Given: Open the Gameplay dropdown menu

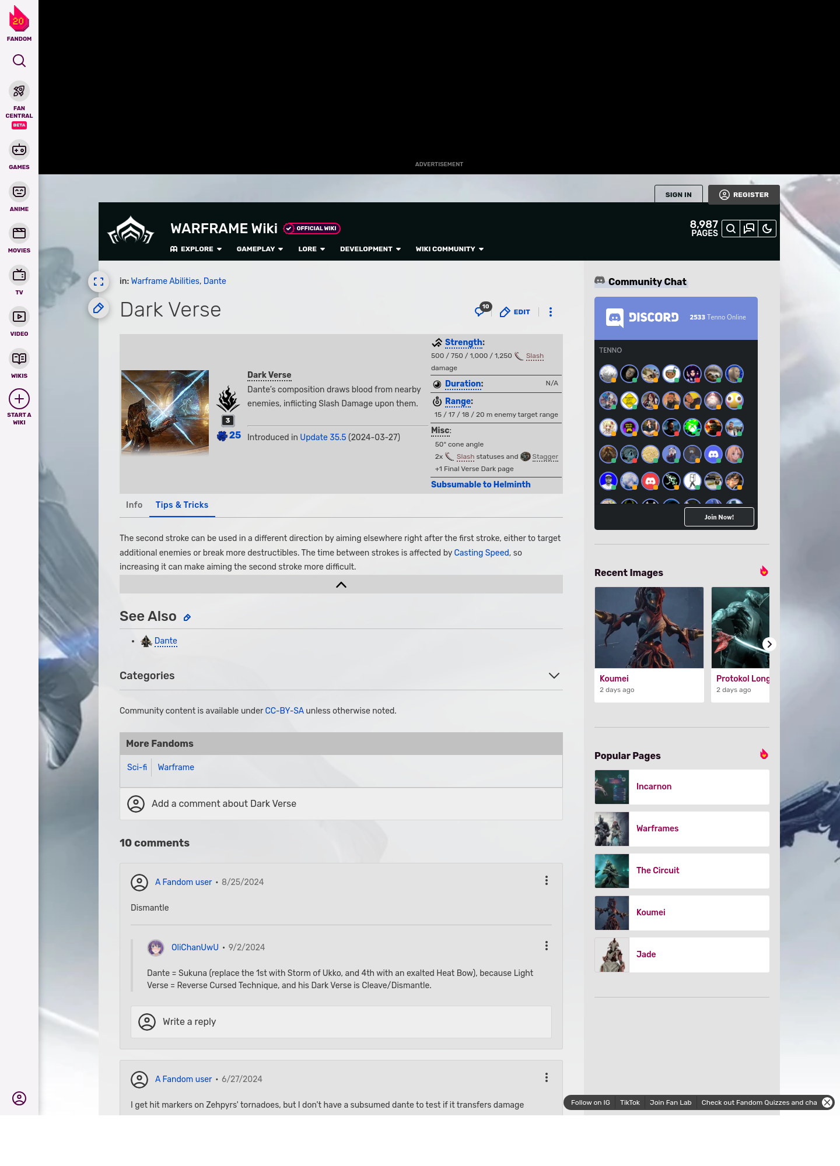Looking at the screenshot, I should click(260, 249).
